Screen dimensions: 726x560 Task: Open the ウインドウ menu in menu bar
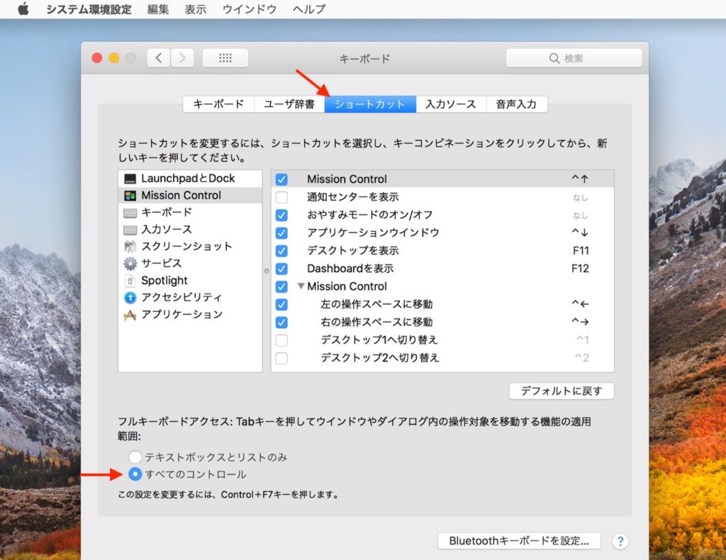[x=248, y=9]
